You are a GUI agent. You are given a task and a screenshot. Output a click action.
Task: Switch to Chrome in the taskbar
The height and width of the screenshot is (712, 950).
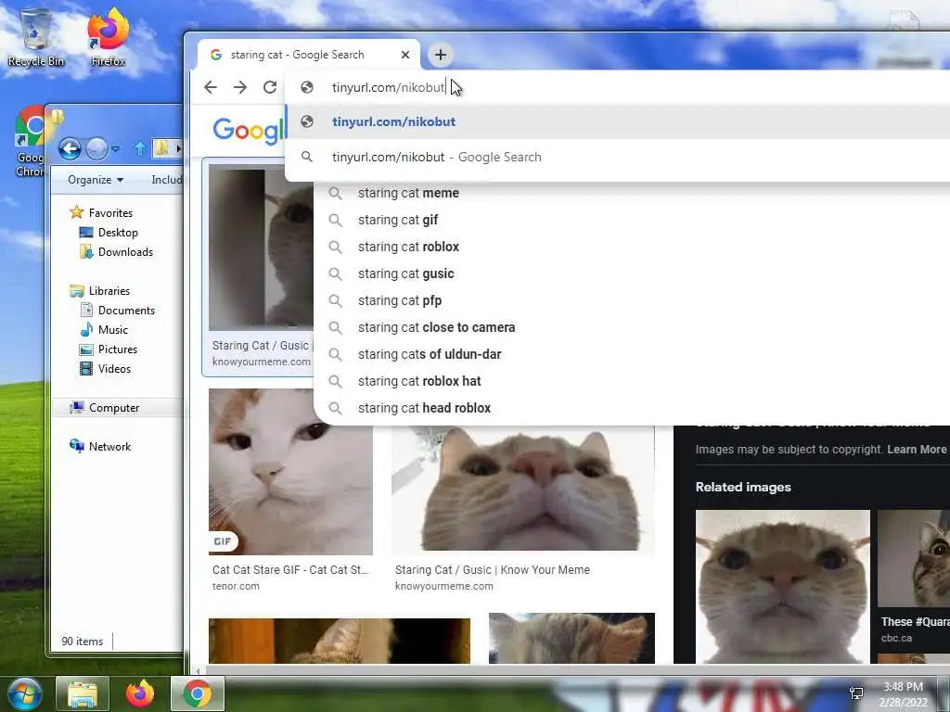[x=198, y=693]
